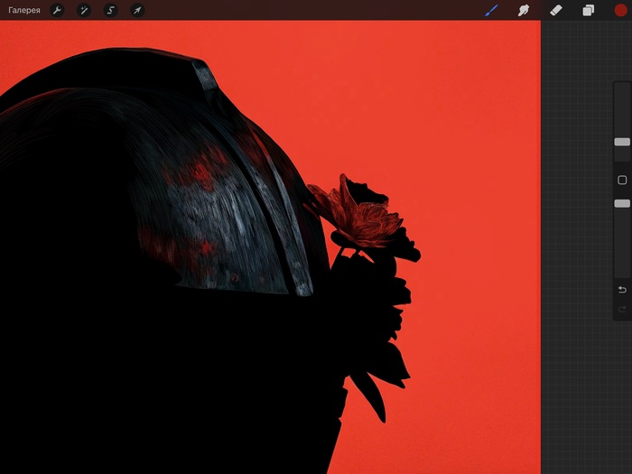The height and width of the screenshot is (474, 632).
Task: Open the Adjustments magic wand menu
Action: pos(83,10)
